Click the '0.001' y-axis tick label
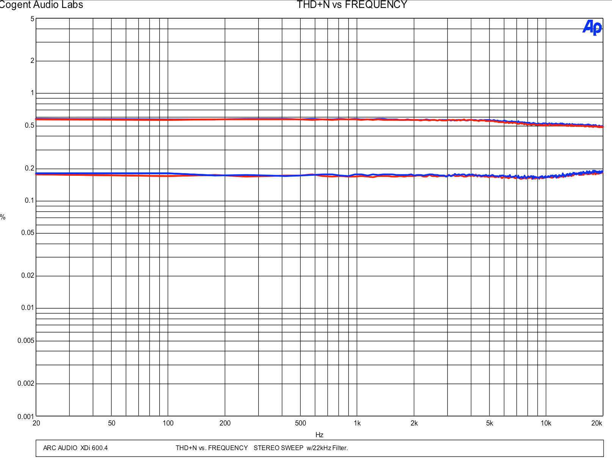612x463 pixels. pyautogui.click(x=26, y=417)
